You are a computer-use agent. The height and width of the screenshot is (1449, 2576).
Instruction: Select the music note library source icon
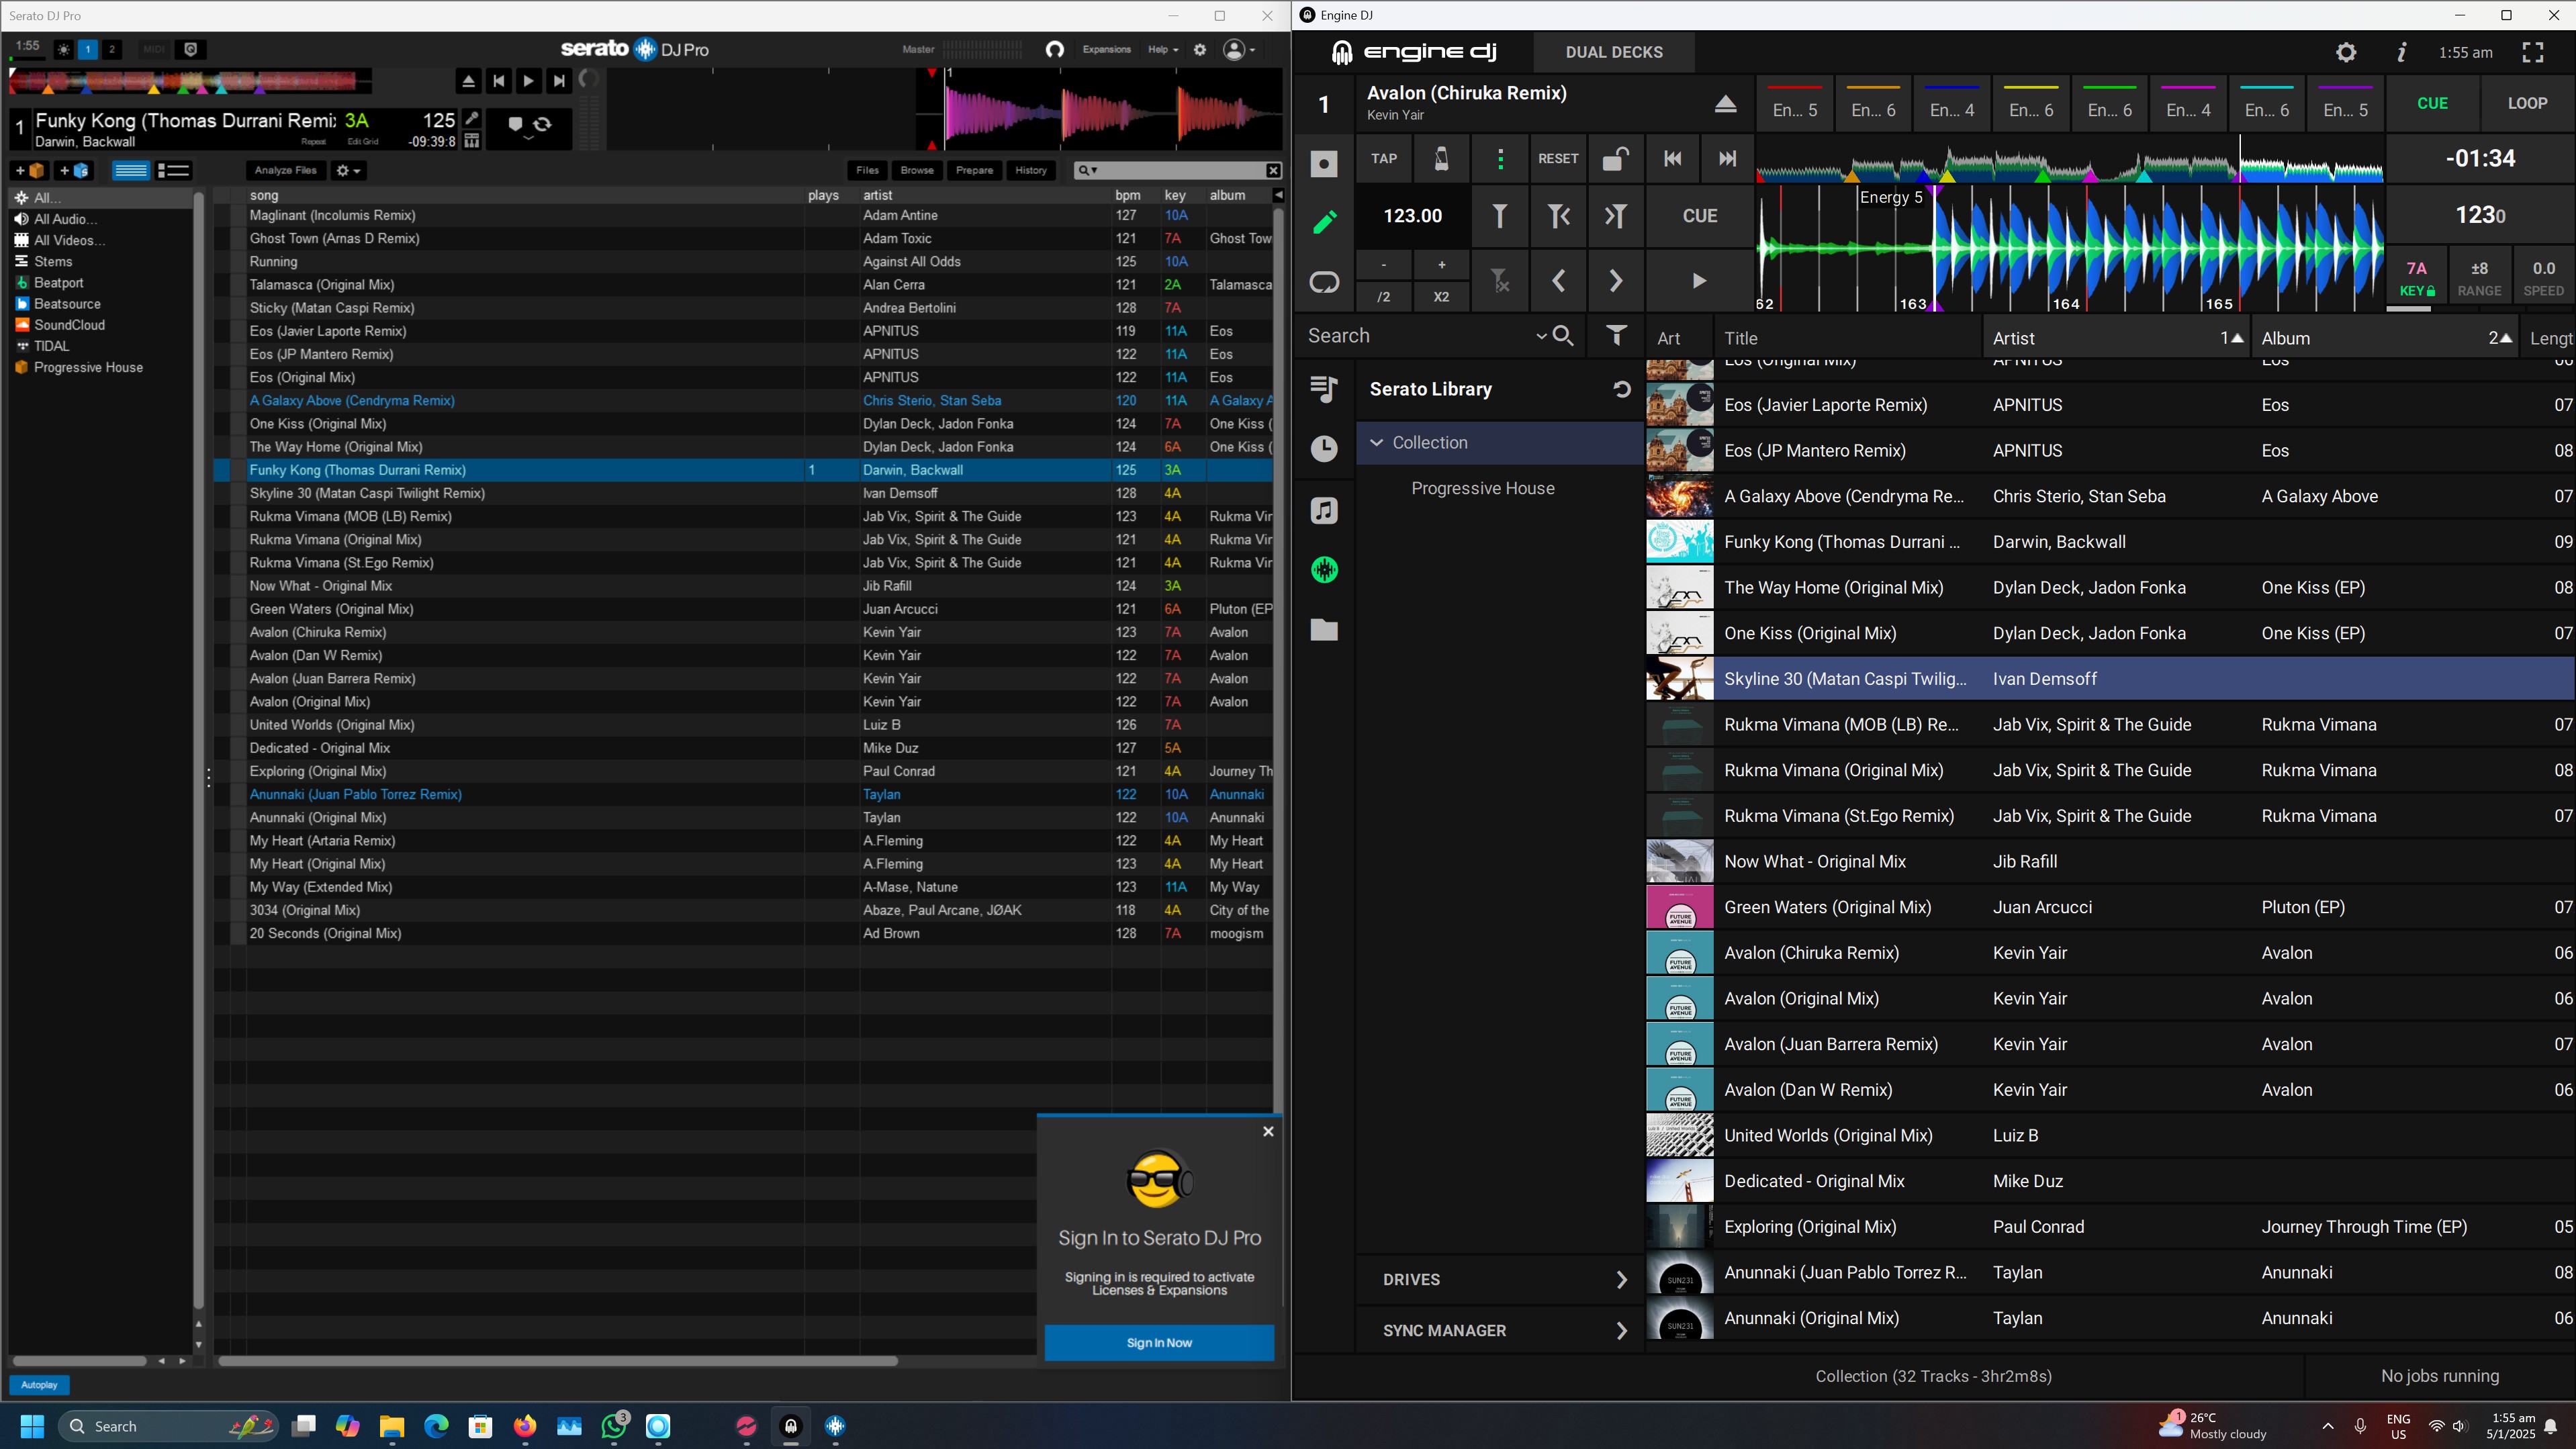point(1324,511)
